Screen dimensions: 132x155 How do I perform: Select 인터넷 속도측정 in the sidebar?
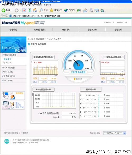[x=10, y=55]
